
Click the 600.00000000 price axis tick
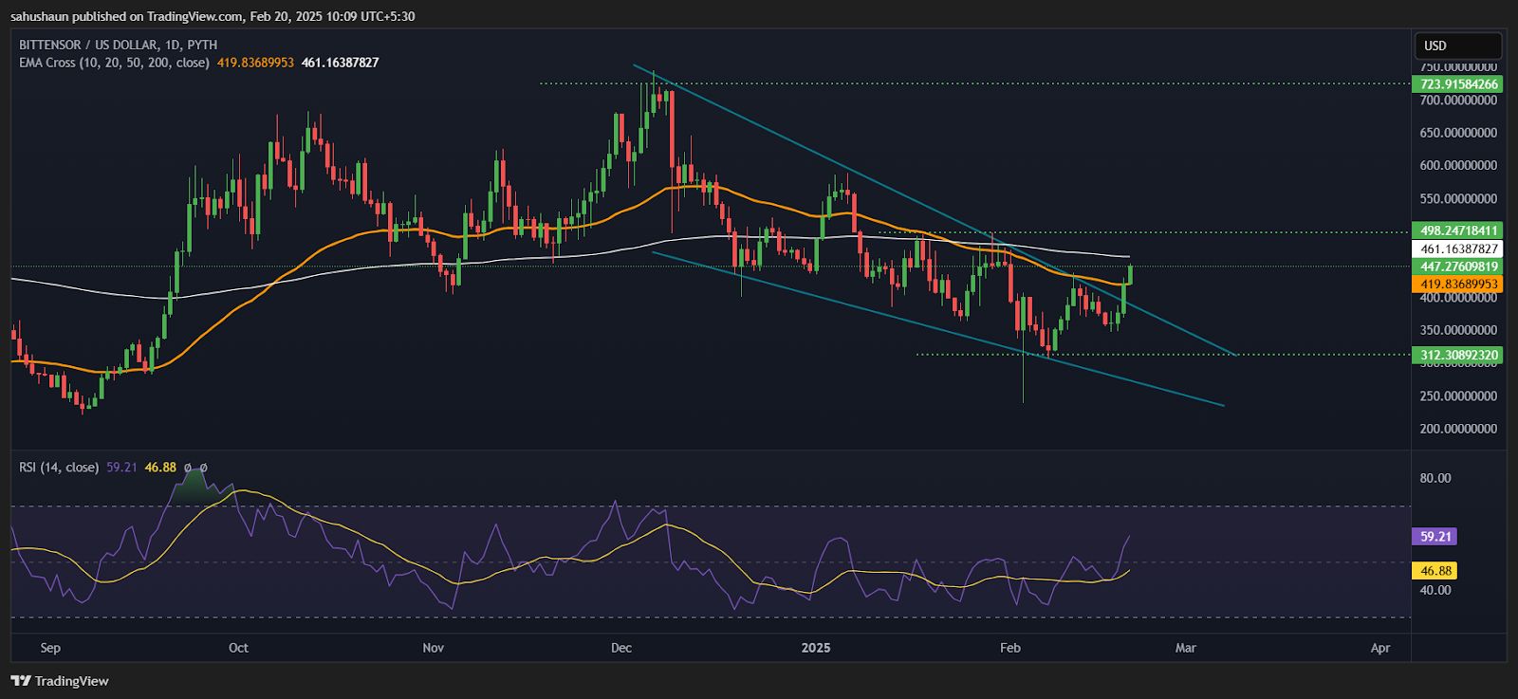[1459, 165]
